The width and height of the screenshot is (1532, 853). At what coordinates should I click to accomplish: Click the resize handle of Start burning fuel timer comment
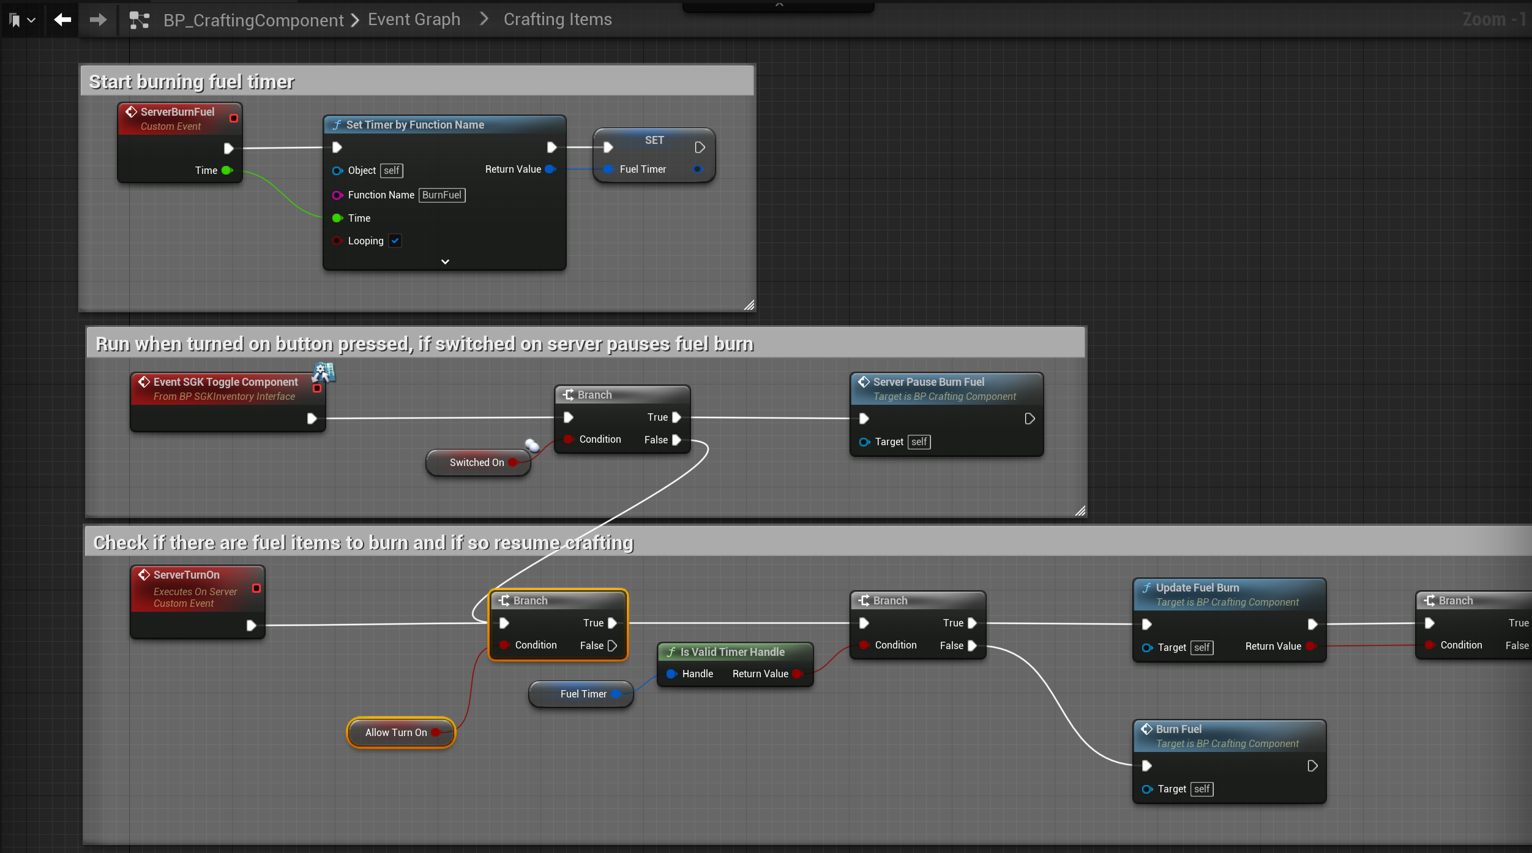coord(749,304)
